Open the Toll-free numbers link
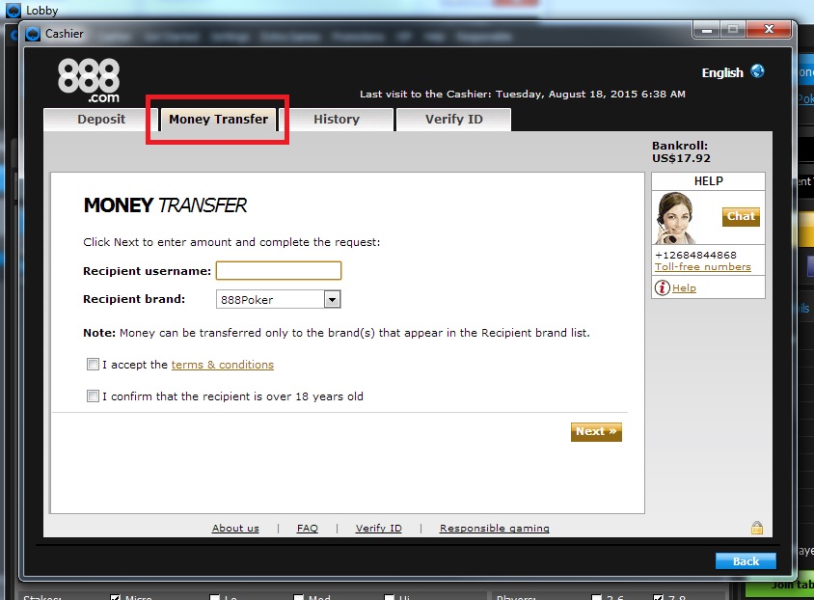814x600 pixels. click(x=703, y=267)
